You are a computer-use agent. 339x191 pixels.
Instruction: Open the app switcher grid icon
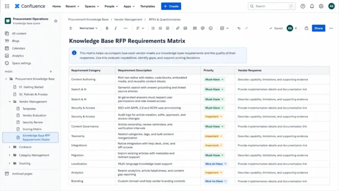(7, 6)
